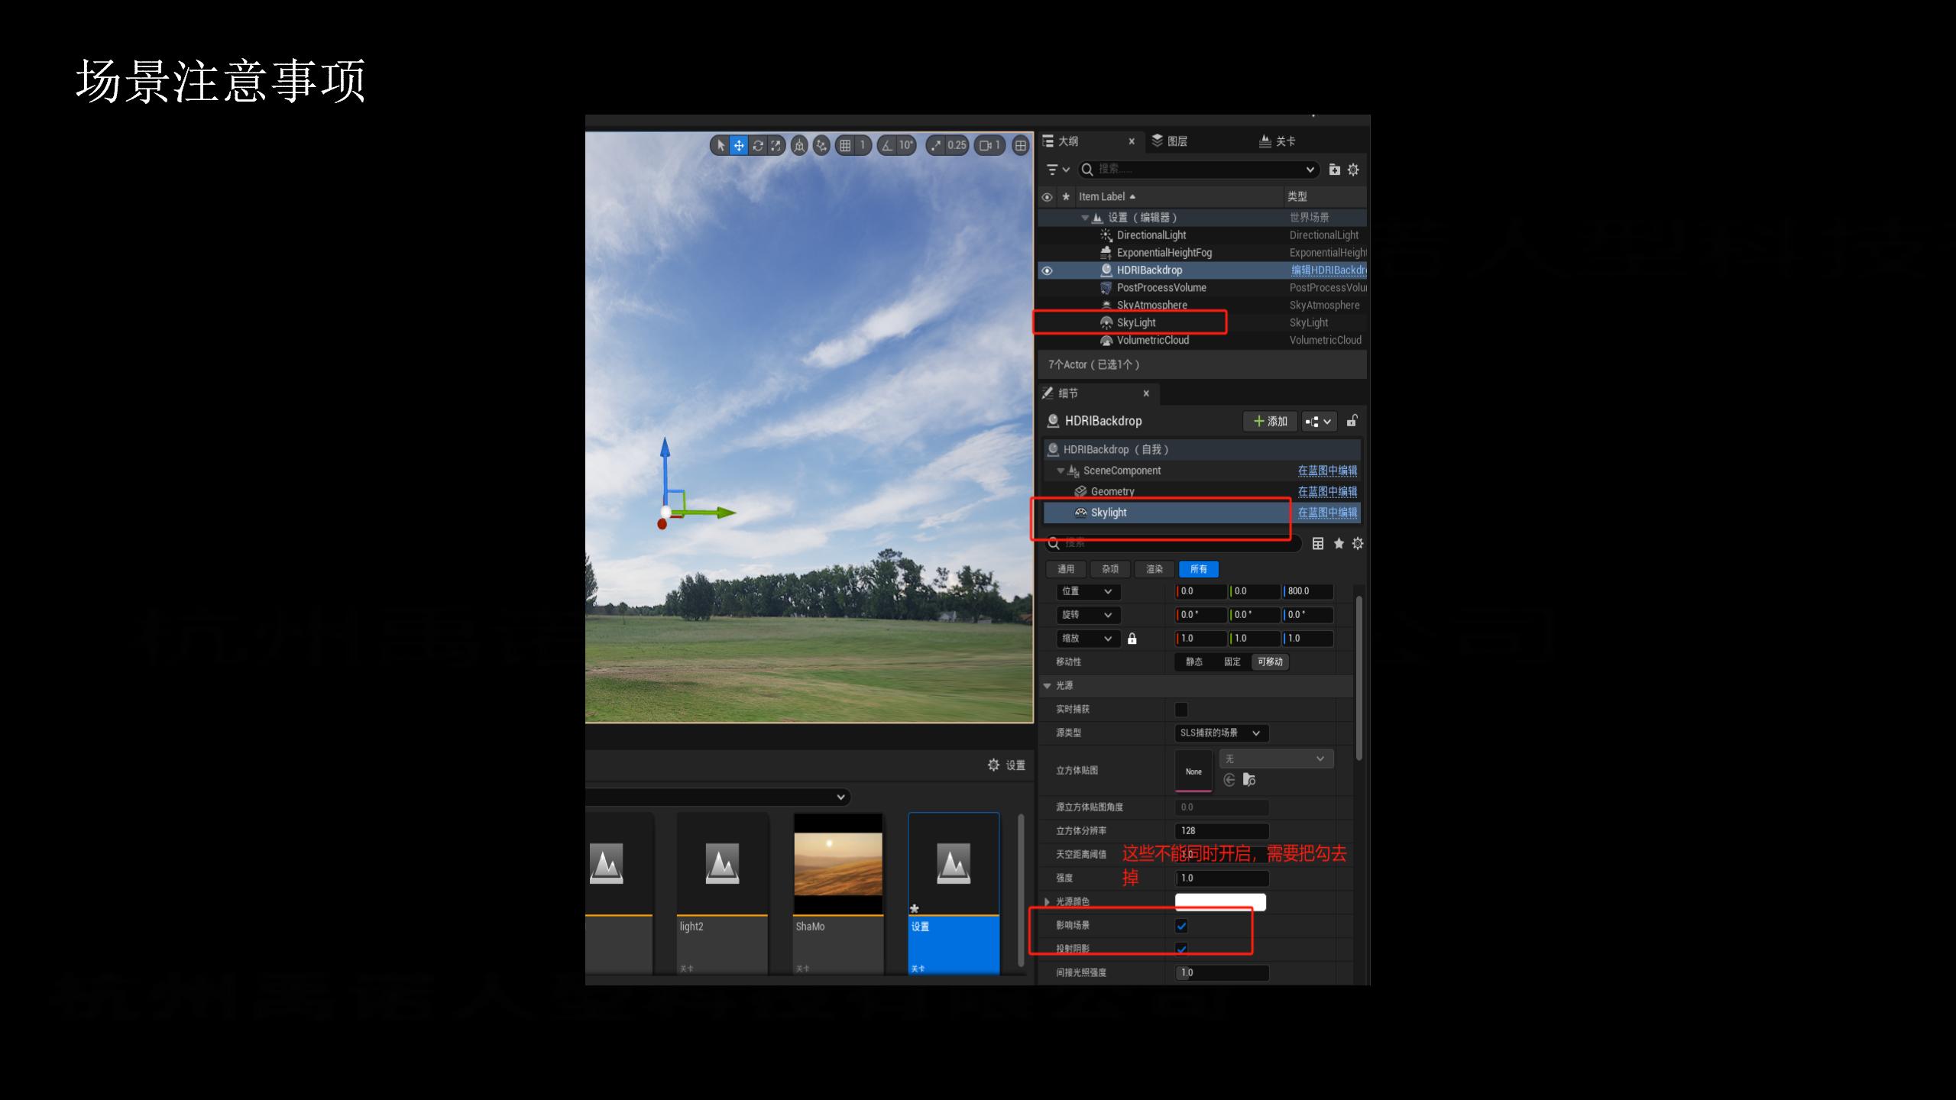Image resolution: width=1956 pixels, height=1100 pixels.
Task: Toggle the scale ratio lock icon
Action: click(x=1132, y=639)
